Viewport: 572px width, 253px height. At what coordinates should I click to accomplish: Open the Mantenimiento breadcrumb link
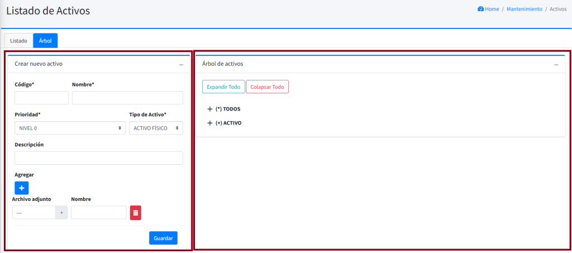[x=524, y=9]
